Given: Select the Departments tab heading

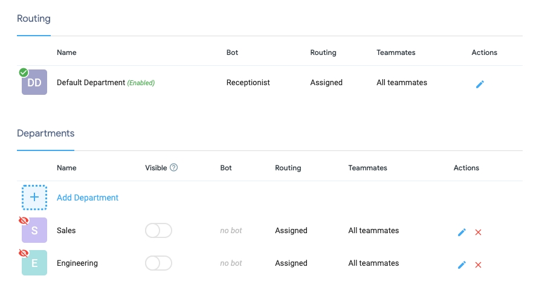Looking at the screenshot, I should (45, 133).
